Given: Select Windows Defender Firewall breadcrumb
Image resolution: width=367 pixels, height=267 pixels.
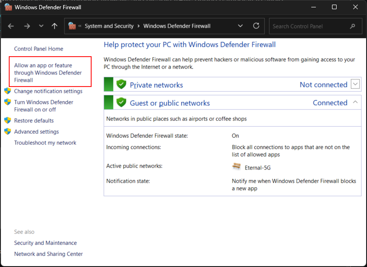Looking at the screenshot, I should click(x=177, y=26).
